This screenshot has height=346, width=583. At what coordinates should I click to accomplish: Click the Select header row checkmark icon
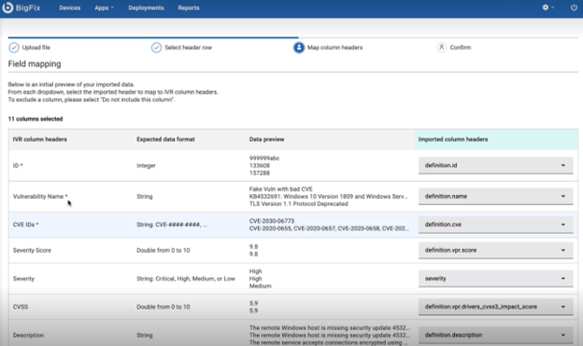pyautogui.click(x=156, y=48)
